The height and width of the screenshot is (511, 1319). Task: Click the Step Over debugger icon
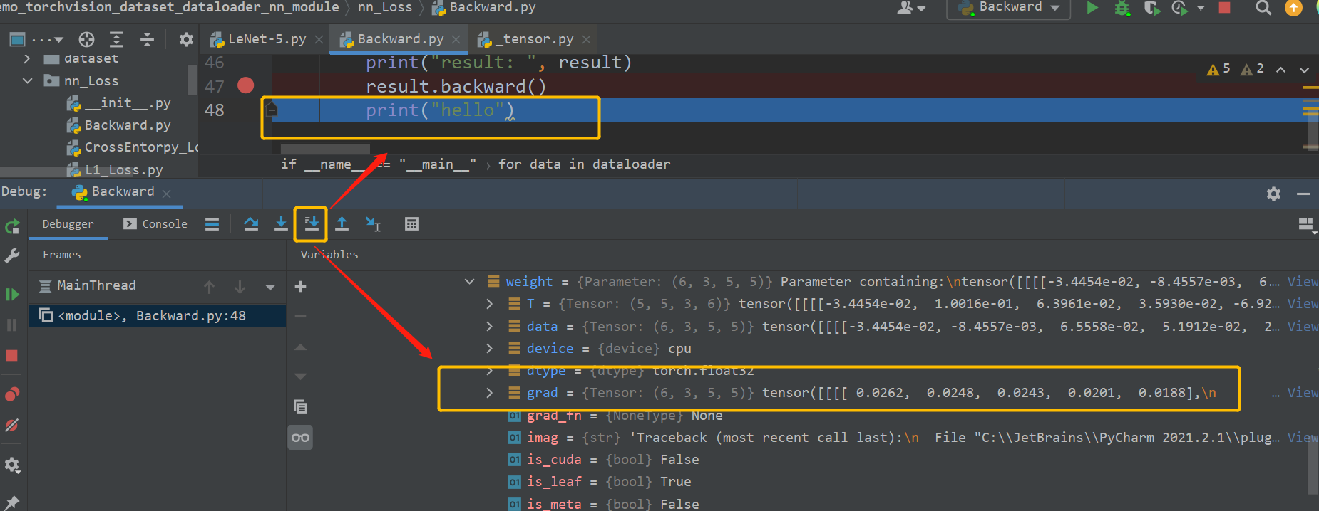click(x=251, y=223)
